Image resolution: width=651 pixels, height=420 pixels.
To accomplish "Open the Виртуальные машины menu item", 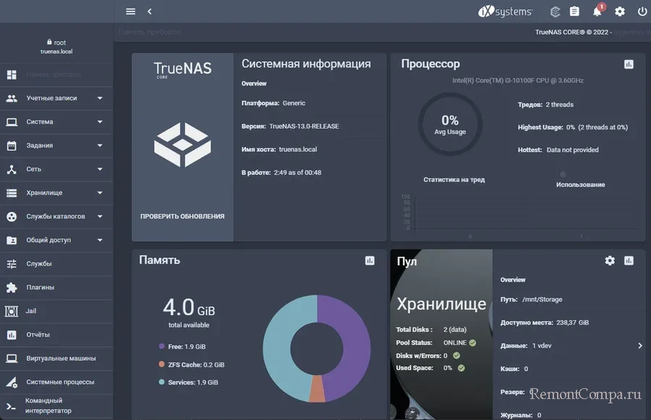I will (61, 359).
